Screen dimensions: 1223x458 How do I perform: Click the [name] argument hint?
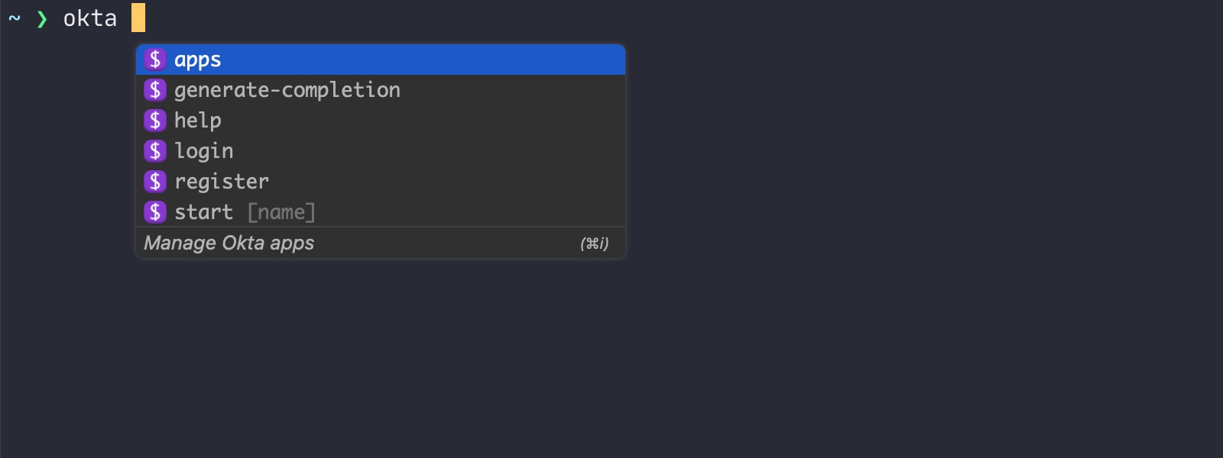pos(281,212)
